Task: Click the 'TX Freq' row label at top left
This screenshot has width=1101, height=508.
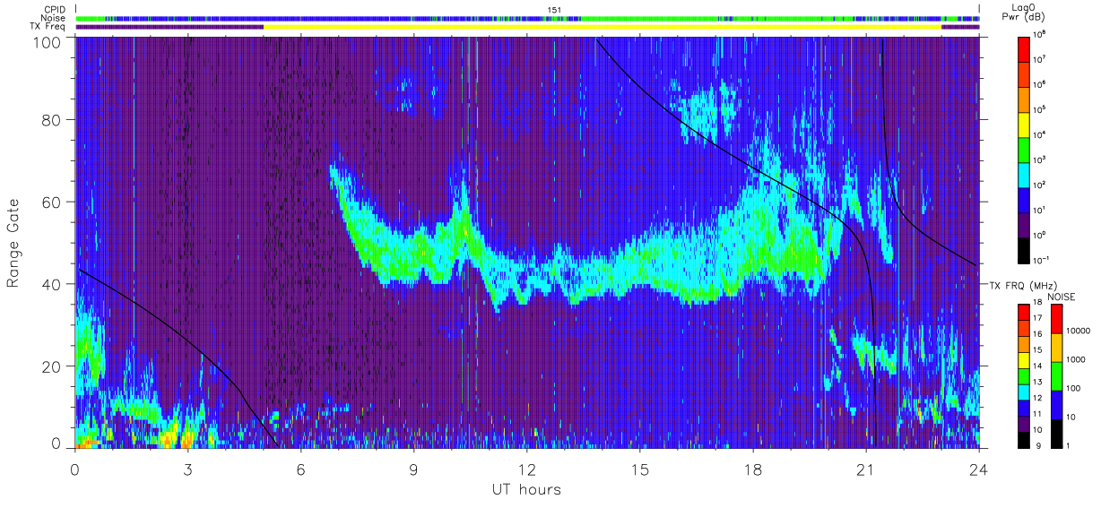Action: (48, 27)
